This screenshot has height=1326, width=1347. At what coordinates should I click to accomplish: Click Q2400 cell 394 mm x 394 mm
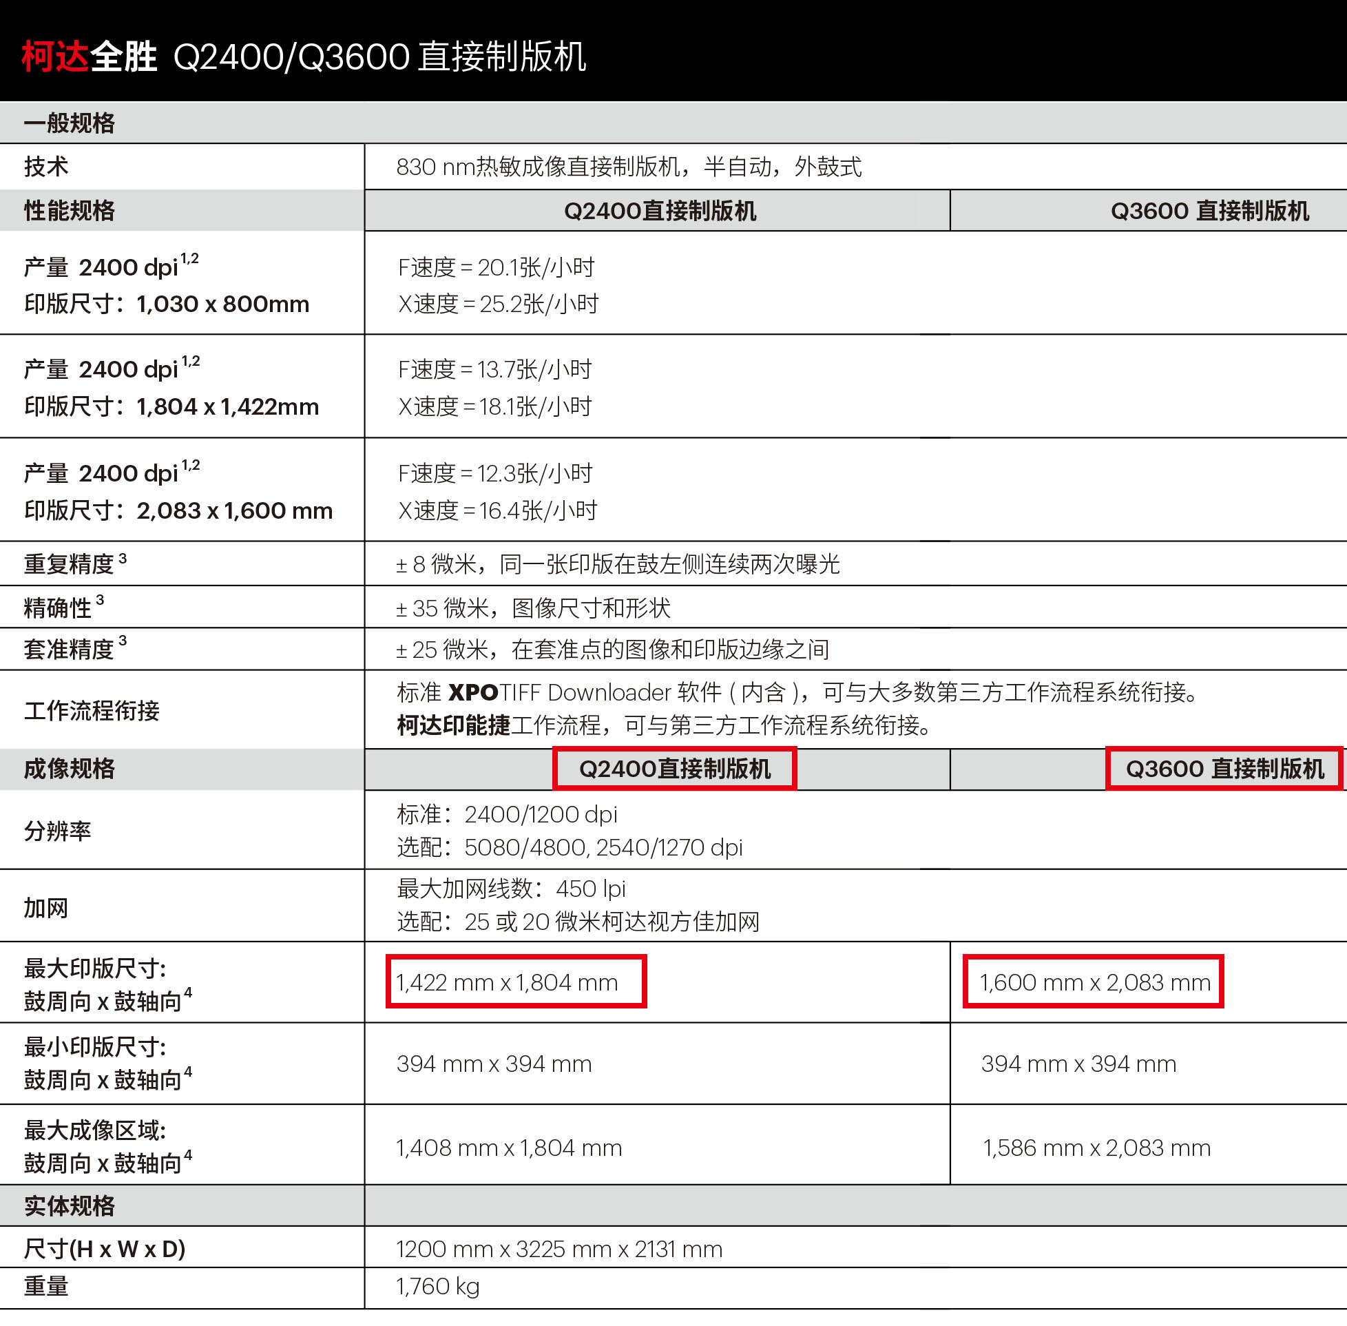point(494,1064)
